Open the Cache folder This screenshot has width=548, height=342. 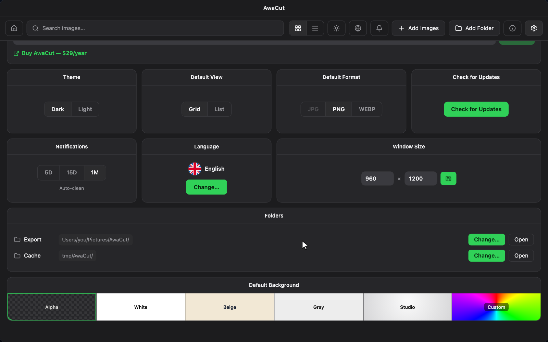click(x=521, y=256)
